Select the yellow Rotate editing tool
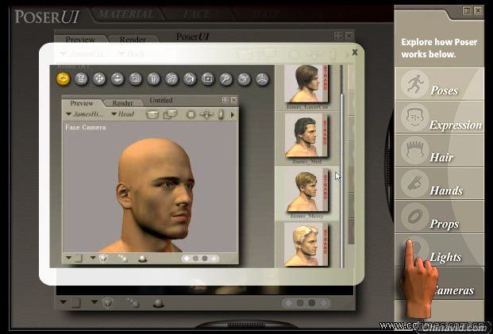The image size is (493, 334). coord(64,79)
